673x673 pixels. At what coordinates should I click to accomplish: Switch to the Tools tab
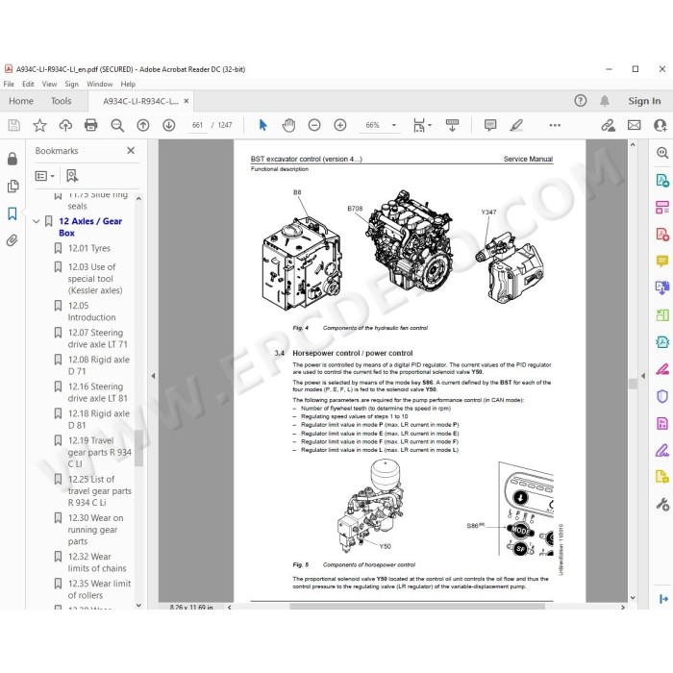61,101
